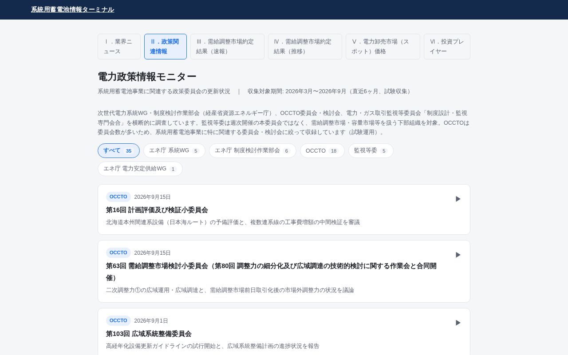Select the すべて 35 filter chip
Screen dimensions: 568x355
tap(118, 150)
